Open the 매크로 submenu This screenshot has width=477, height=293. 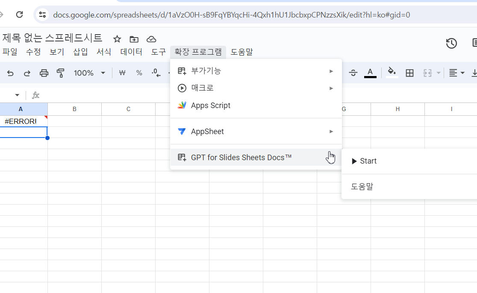click(256, 88)
